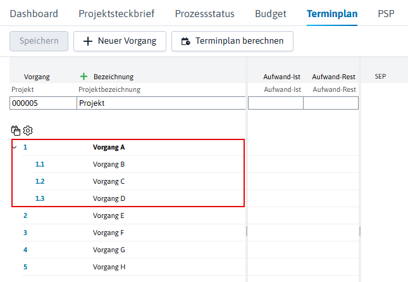Click the green plus icon beside Bezeichnung
Screen dimensions: 408x282
pos(83,77)
